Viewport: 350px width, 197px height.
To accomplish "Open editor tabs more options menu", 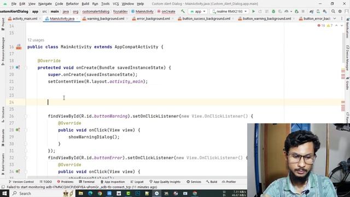I will (342, 19).
